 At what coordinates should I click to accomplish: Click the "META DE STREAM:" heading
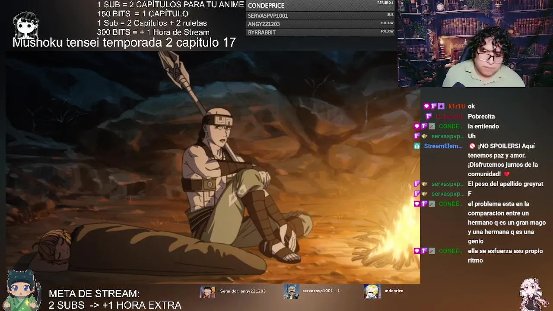coord(94,294)
